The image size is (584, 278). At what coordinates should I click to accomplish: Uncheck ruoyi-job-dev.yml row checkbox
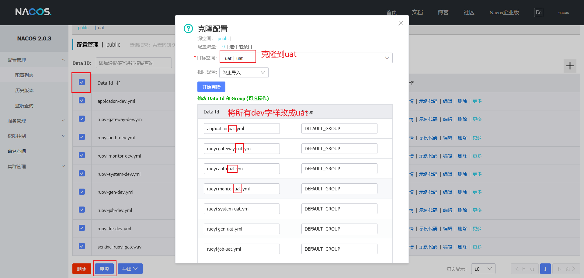tap(82, 210)
